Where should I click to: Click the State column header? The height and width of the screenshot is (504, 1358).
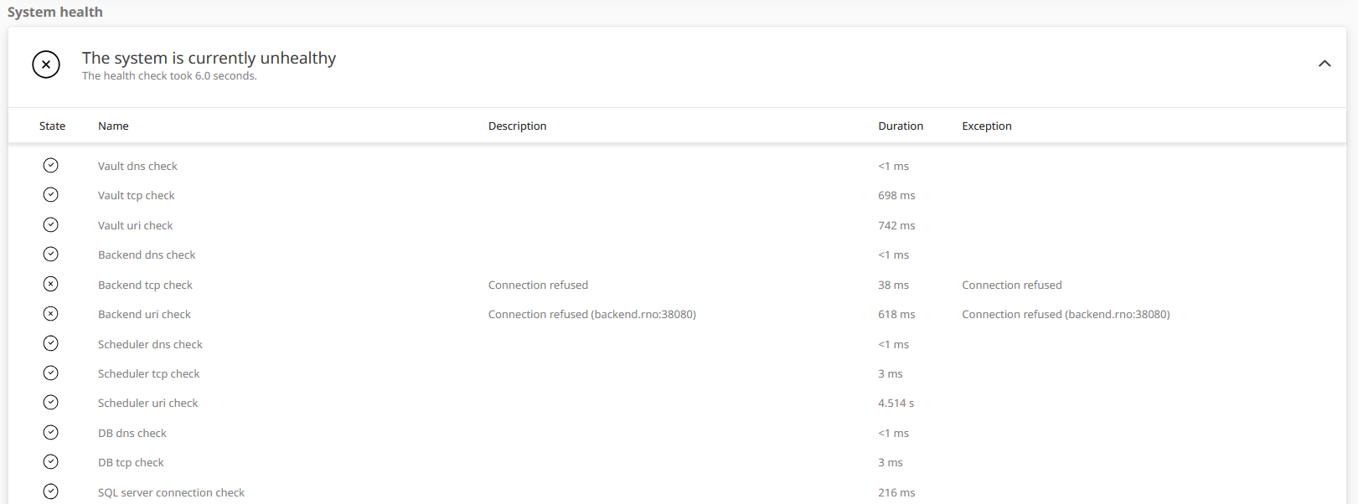pyautogui.click(x=52, y=126)
